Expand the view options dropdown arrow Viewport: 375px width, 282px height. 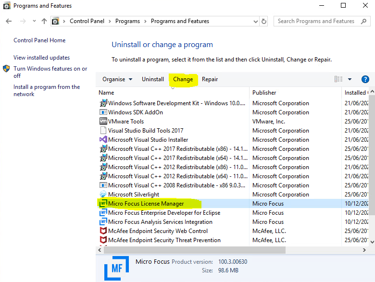click(350, 79)
